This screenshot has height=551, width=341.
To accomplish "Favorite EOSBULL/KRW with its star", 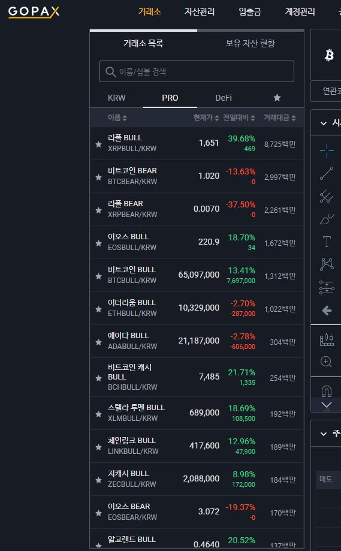I will 99,243.
